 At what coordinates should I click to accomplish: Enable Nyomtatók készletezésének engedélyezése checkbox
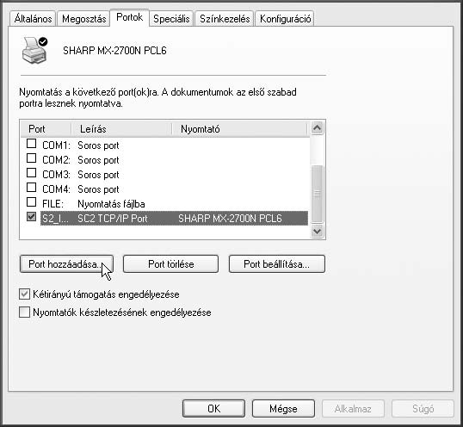click(24, 313)
